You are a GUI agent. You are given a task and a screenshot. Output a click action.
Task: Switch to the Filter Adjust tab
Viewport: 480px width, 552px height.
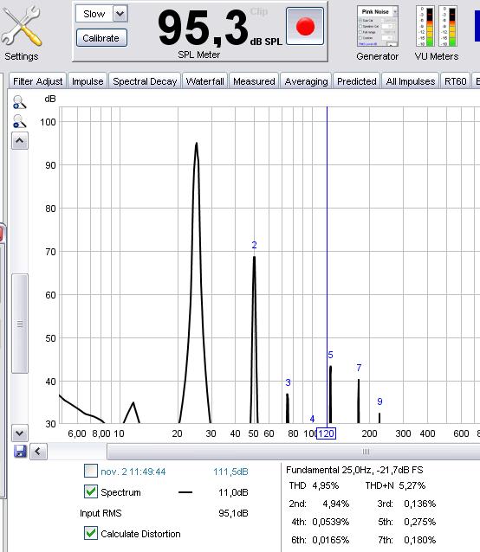[38, 81]
